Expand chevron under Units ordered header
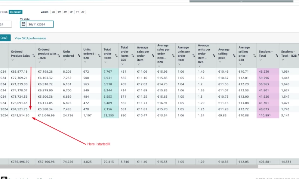The image size is (299, 179). (65, 60)
